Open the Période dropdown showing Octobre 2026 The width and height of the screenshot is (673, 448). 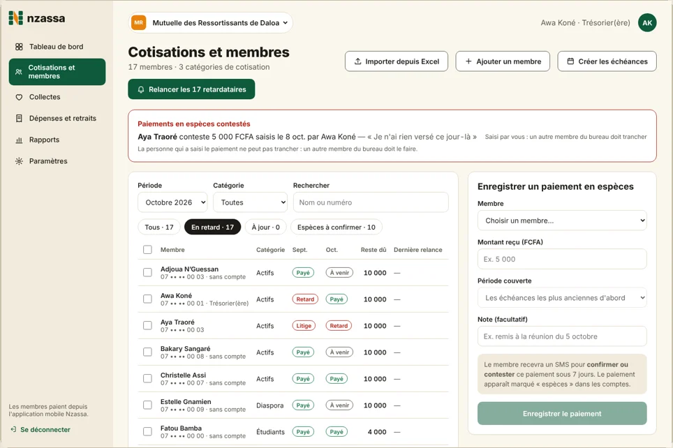[x=172, y=202]
